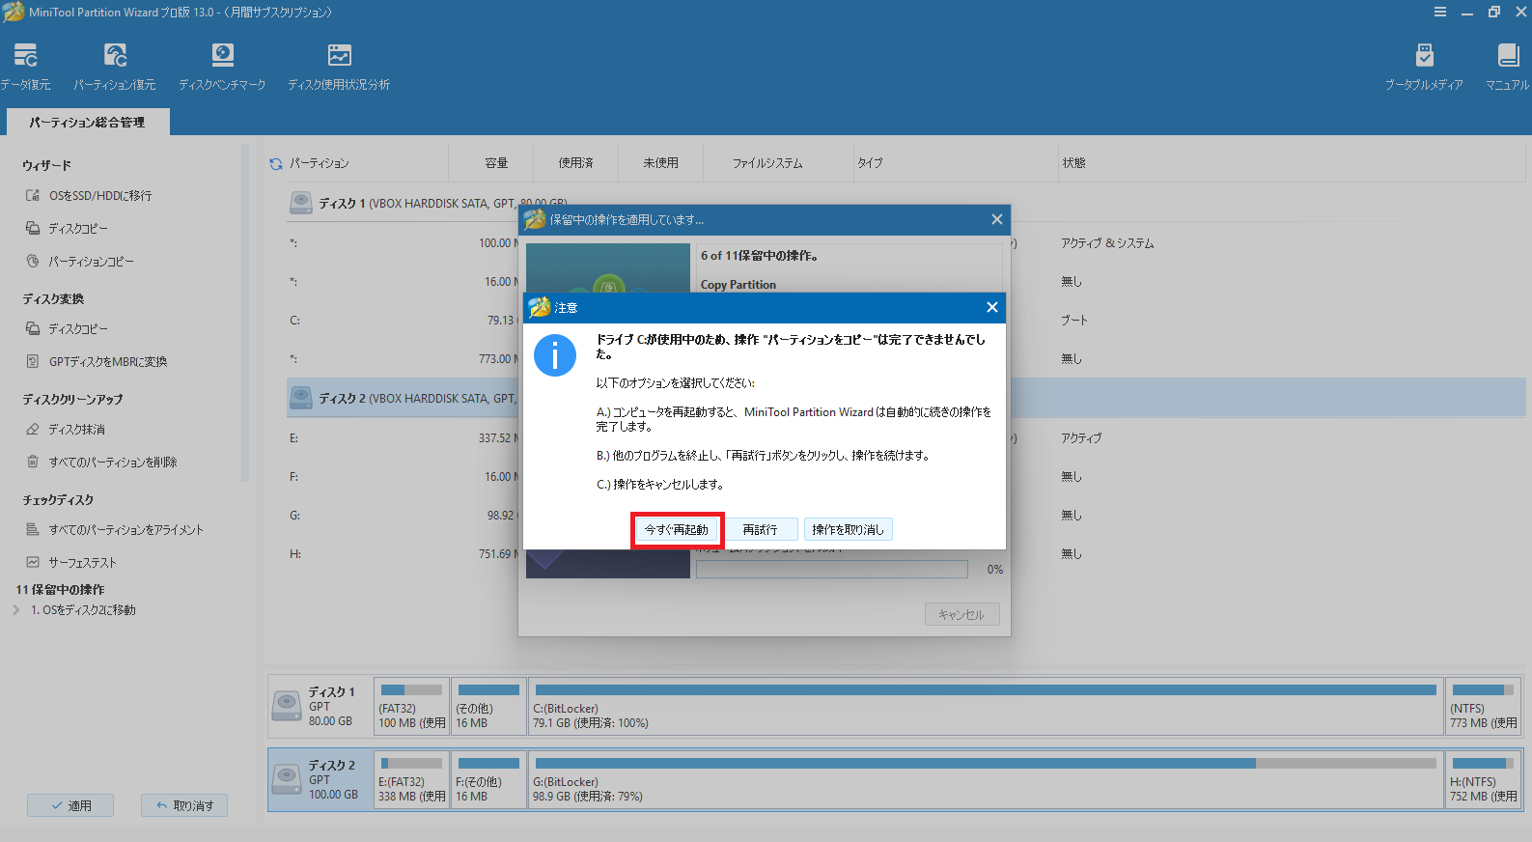
Task: Select (FAT32) 100 MB block on disk 1
Action: (411, 706)
